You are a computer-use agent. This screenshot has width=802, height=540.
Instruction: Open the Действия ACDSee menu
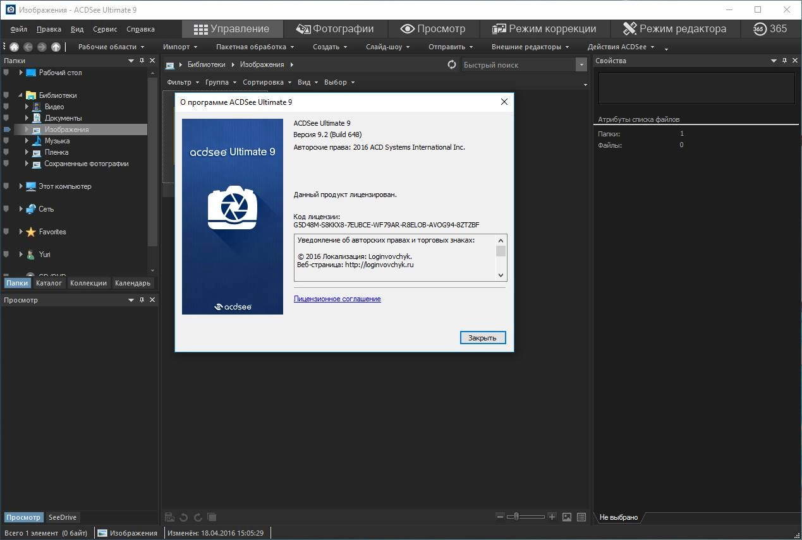(x=621, y=47)
